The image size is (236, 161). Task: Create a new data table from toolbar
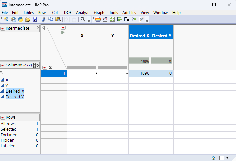click(x=6, y=19)
